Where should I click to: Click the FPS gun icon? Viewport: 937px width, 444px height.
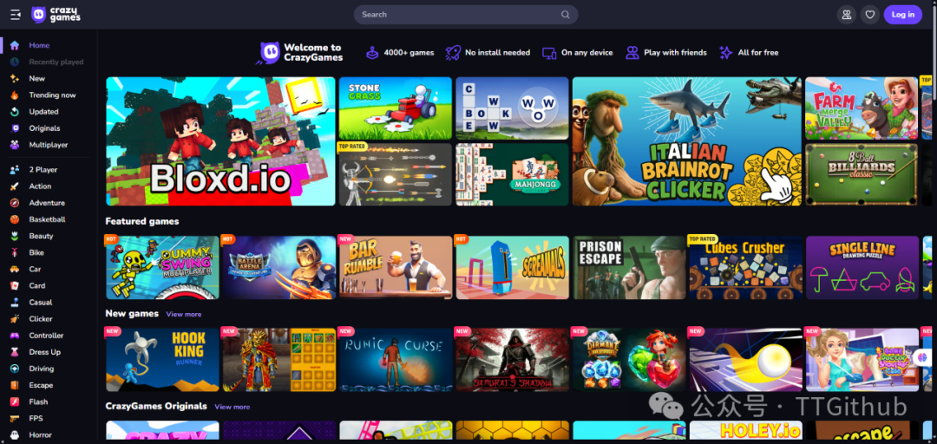[15, 418]
